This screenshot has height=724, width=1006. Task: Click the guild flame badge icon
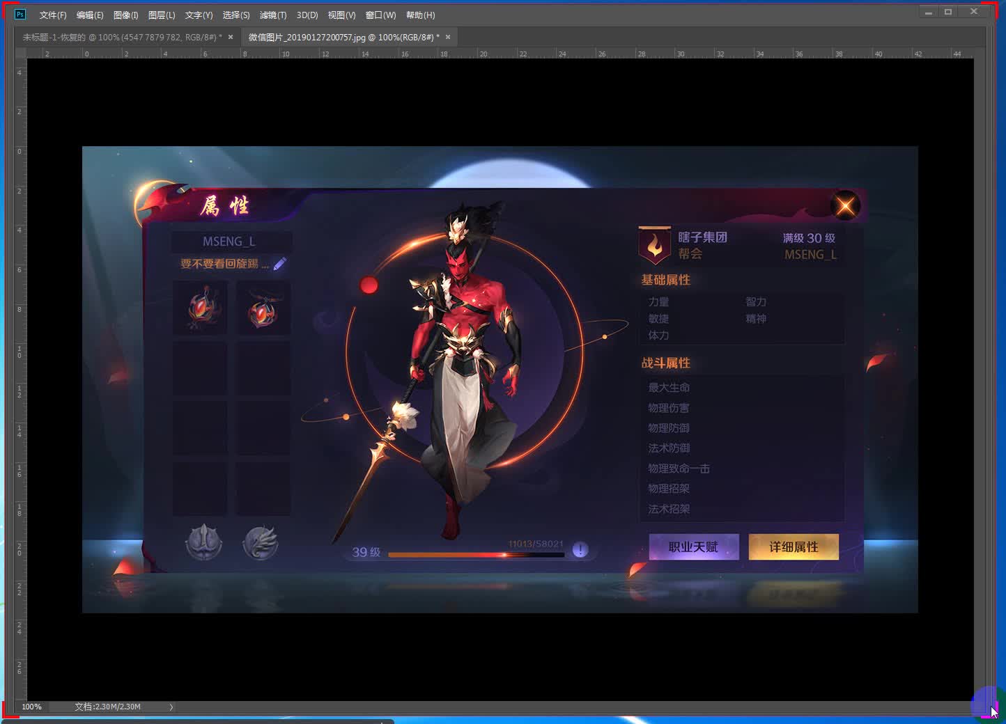[x=655, y=245]
